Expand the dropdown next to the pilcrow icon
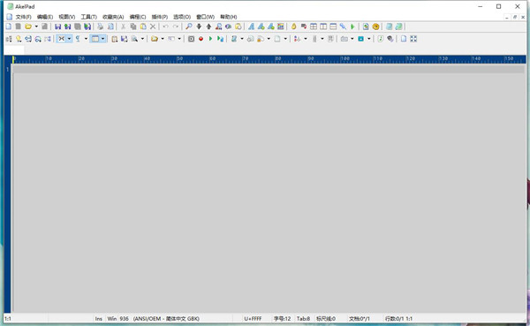 click(x=86, y=39)
